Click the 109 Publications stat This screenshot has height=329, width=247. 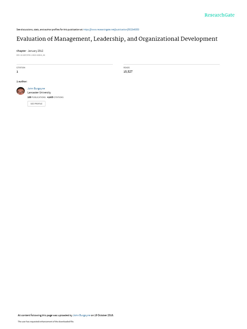pyautogui.click(x=37, y=97)
